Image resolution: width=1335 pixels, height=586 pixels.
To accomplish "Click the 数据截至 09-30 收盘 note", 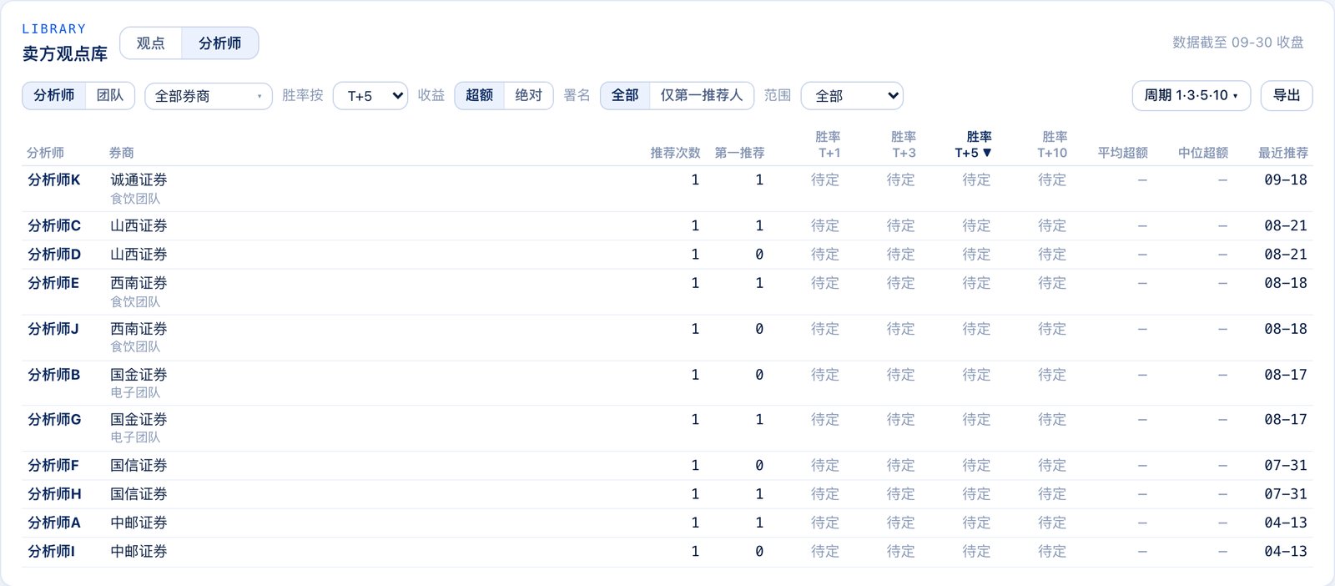I will (1238, 43).
